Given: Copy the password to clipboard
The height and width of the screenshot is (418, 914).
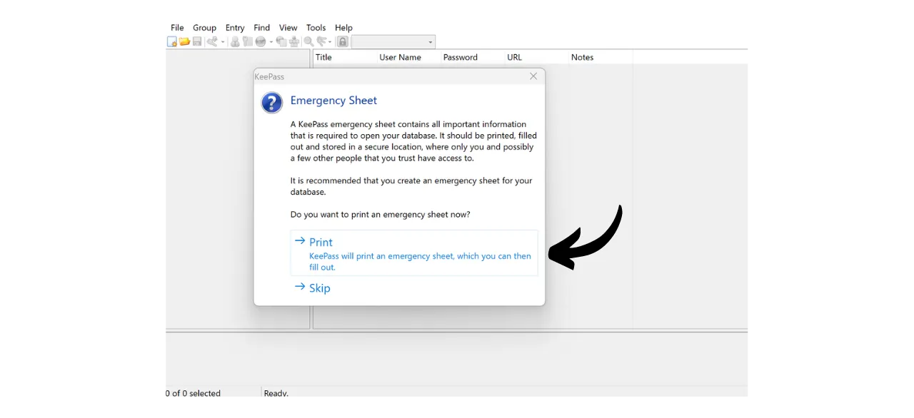Looking at the screenshot, I should coord(248,41).
